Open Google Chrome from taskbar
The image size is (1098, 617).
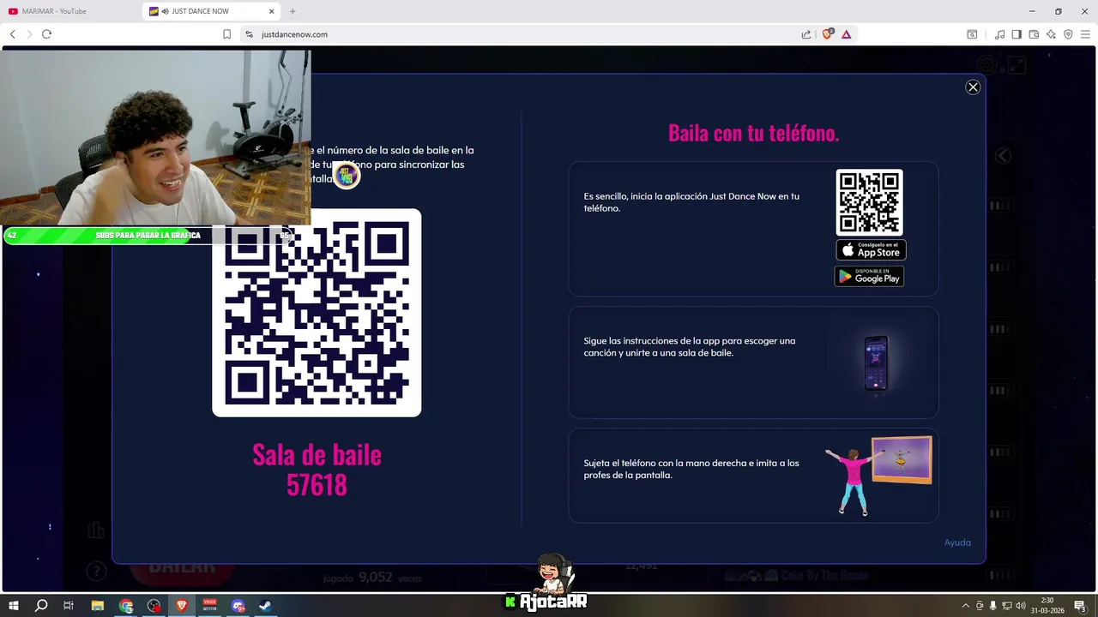click(x=126, y=605)
